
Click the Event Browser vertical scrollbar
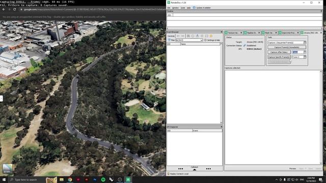pyautogui.click(x=221, y=83)
